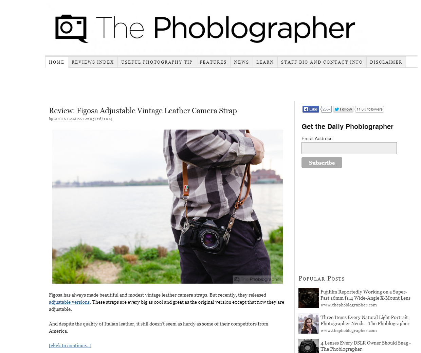Screen dimensions: 421x353
Task: Click The Phoblographer camera logo icon
Action: [72, 29]
